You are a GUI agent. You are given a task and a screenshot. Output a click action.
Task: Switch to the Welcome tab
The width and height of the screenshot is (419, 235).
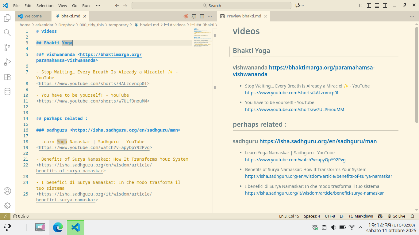click(x=33, y=16)
